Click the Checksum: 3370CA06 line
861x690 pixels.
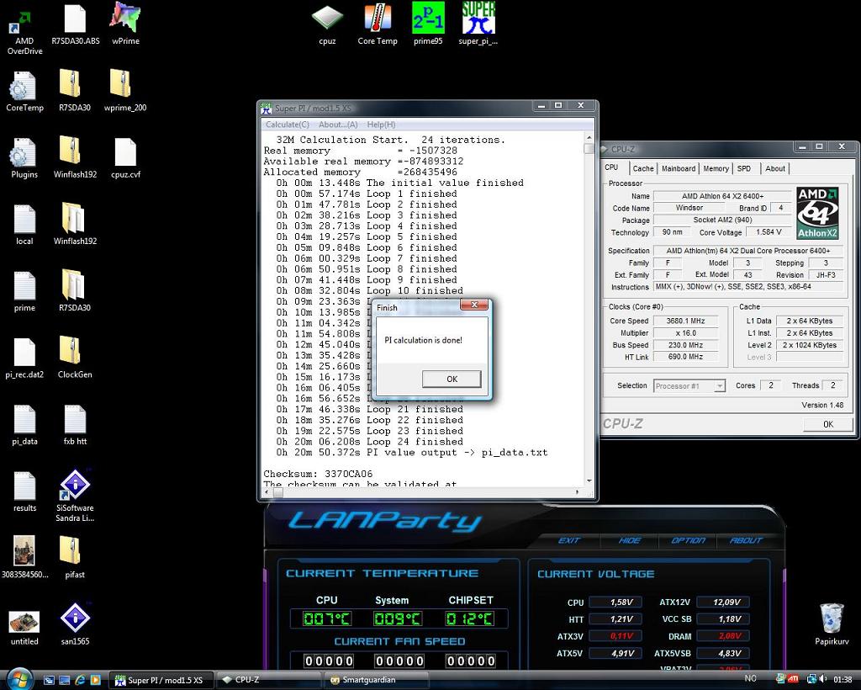318,474
